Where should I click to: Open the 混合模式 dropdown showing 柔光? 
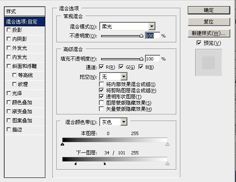pos(127,26)
